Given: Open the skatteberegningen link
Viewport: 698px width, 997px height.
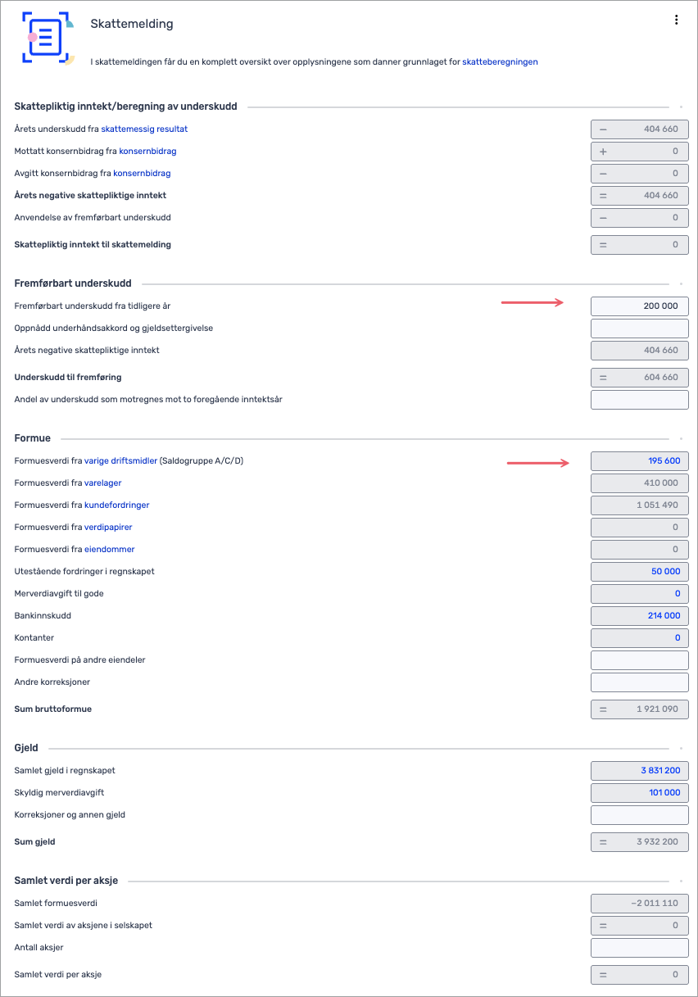Looking at the screenshot, I should point(500,61).
